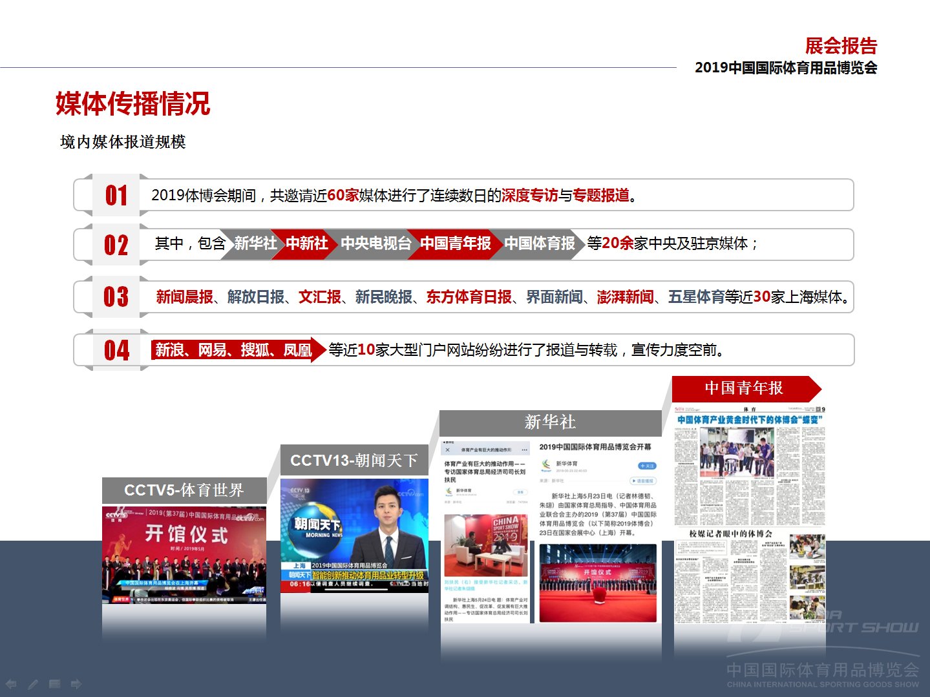Click the CCTV5 opening ceremony screenshot
The height and width of the screenshot is (697, 930).
click(x=184, y=555)
